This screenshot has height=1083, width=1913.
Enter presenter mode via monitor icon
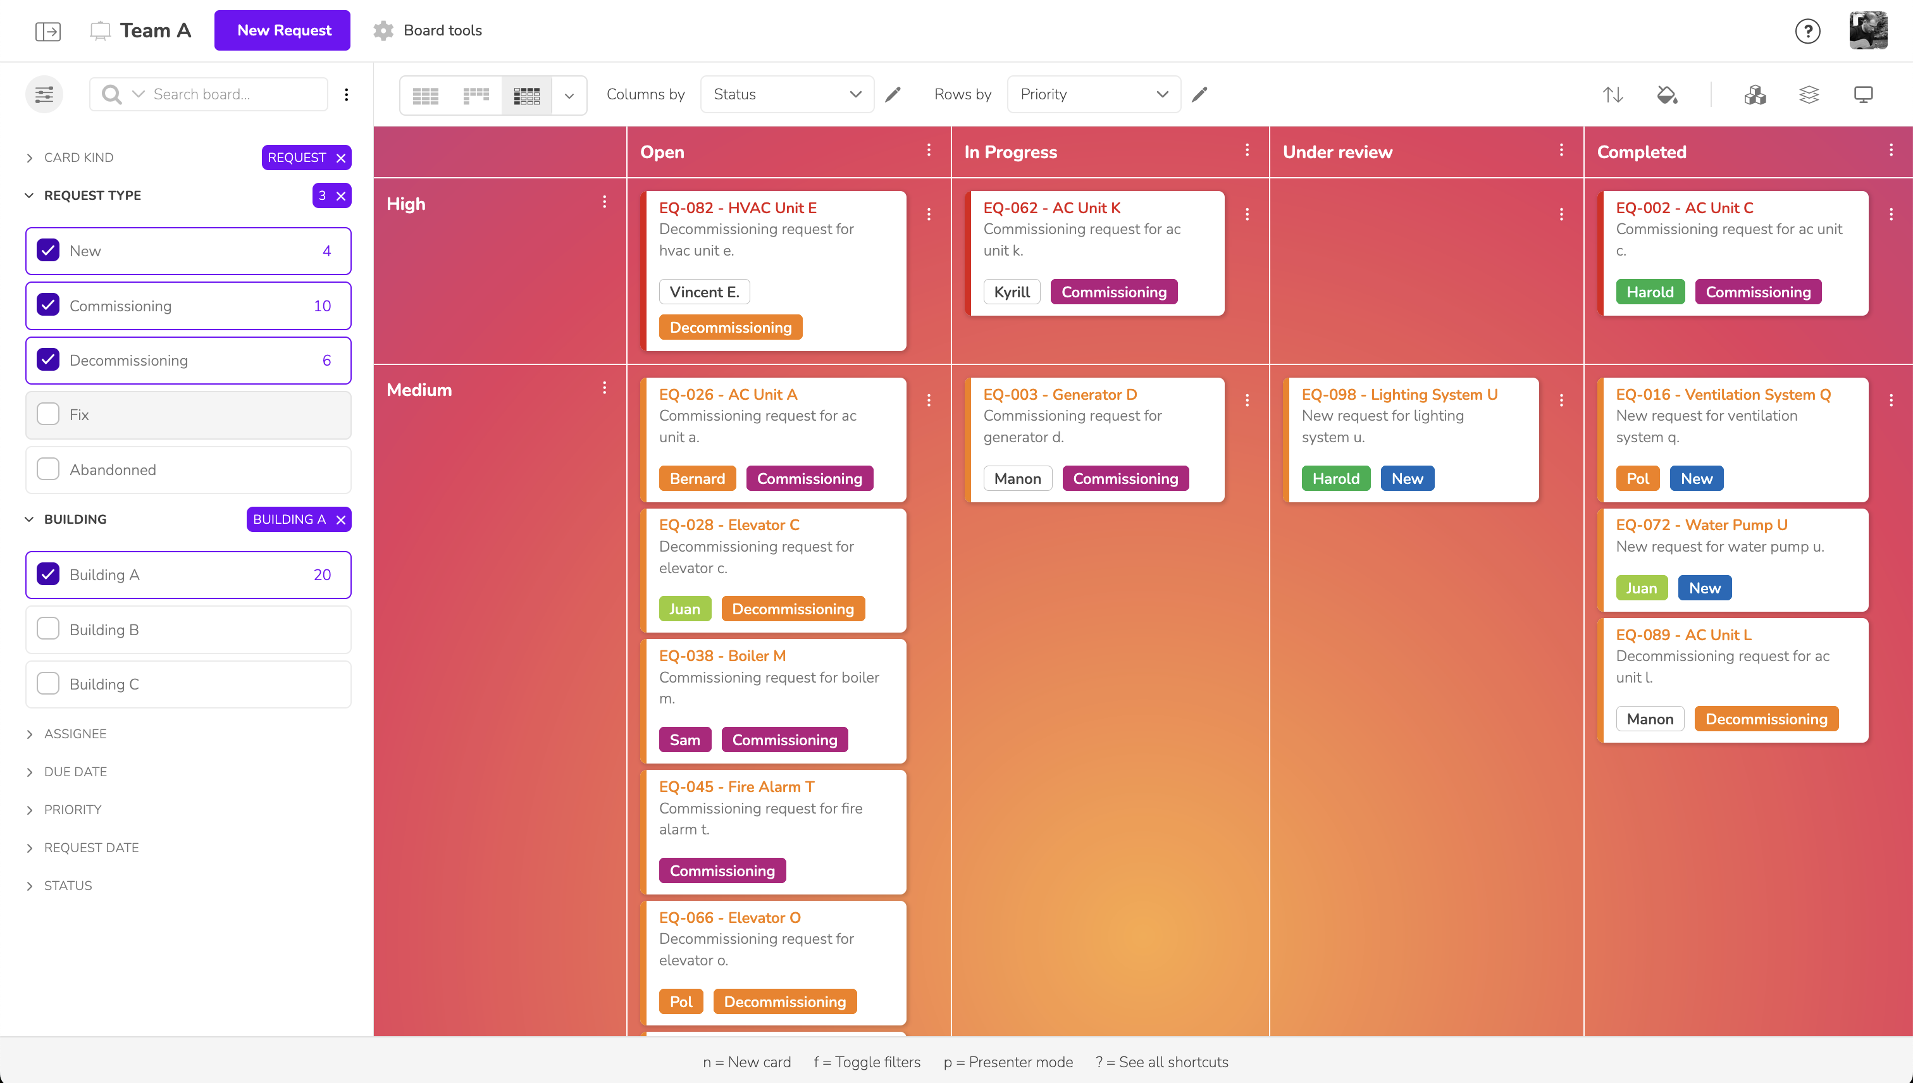pos(1863,94)
